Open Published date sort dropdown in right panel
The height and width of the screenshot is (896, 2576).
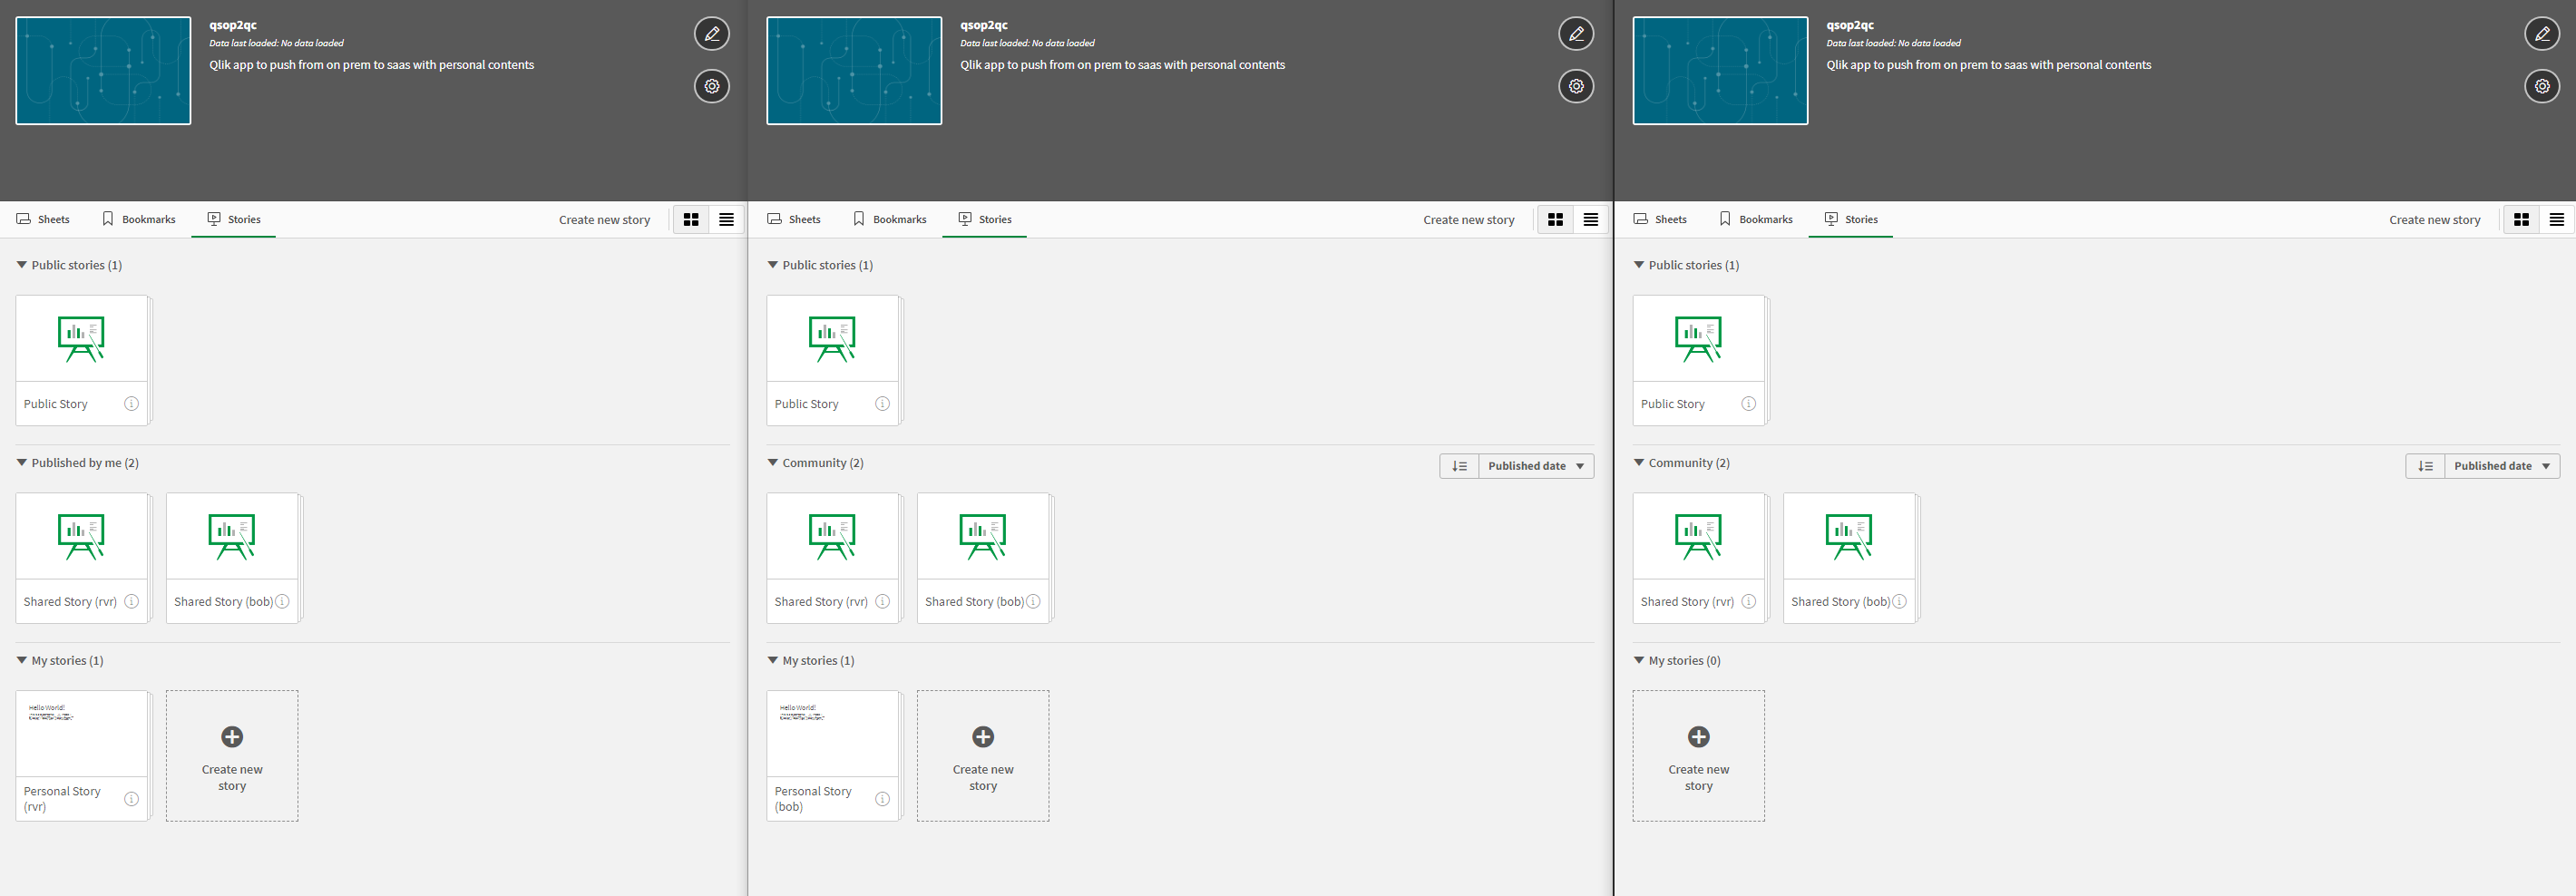point(2502,466)
